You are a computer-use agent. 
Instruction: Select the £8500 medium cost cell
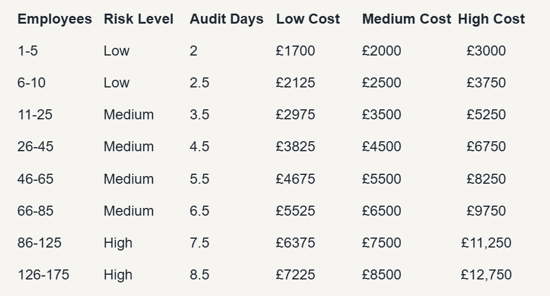tap(381, 275)
